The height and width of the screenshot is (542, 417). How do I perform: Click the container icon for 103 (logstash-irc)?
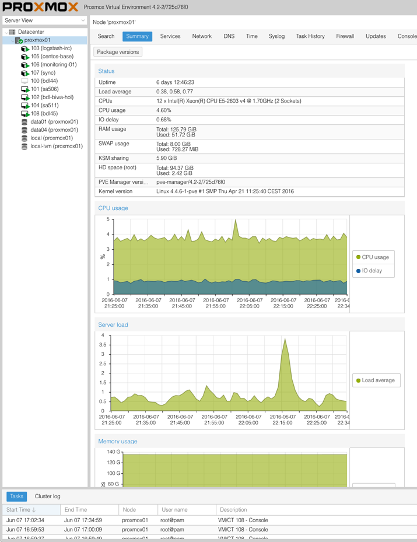point(24,48)
